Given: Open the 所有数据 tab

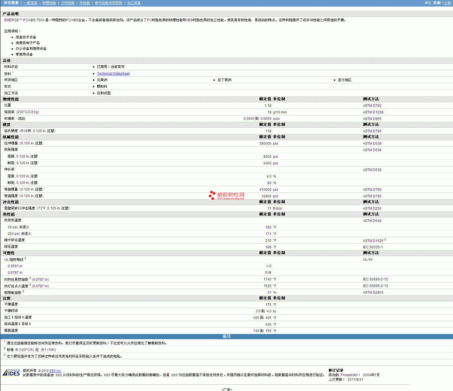Looking at the screenshot, I should [x=11, y=3].
